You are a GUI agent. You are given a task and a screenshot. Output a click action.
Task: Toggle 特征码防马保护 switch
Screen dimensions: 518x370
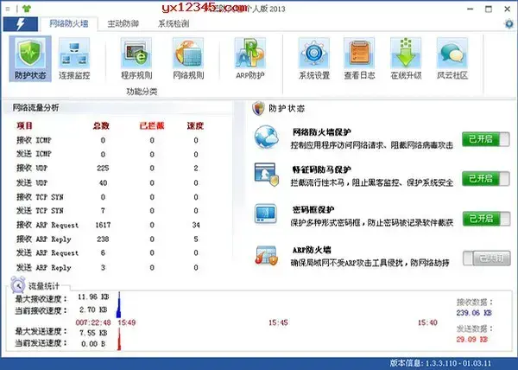[485, 179]
